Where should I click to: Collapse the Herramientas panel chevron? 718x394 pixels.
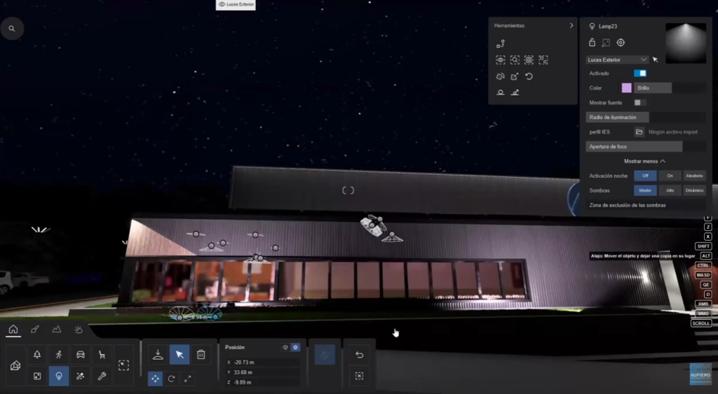[x=571, y=26]
